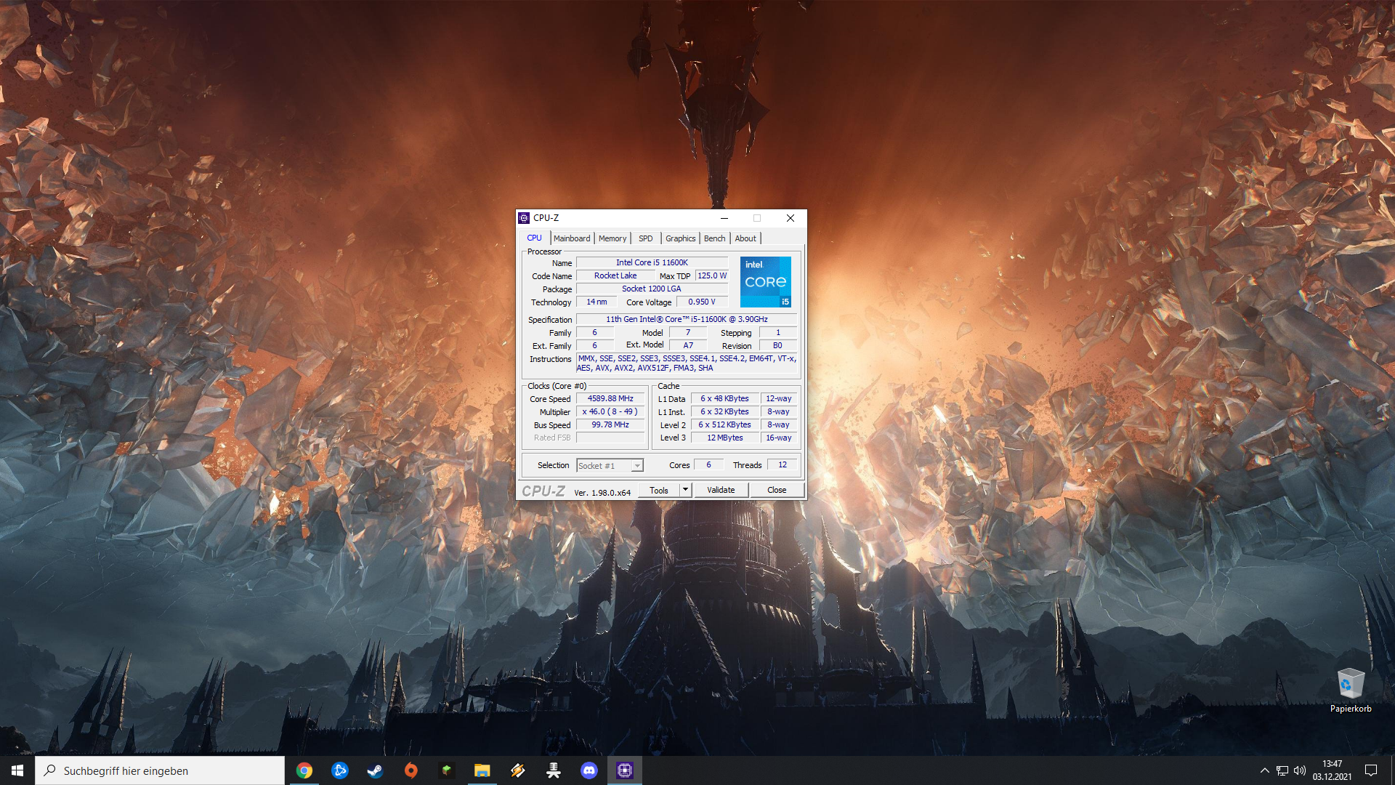
Task: Switch to the Graphics tab
Action: click(680, 238)
